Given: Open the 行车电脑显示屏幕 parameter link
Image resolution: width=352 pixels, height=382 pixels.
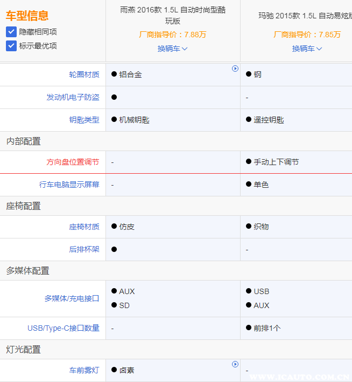Looking at the screenshot, I should point(69,185).
